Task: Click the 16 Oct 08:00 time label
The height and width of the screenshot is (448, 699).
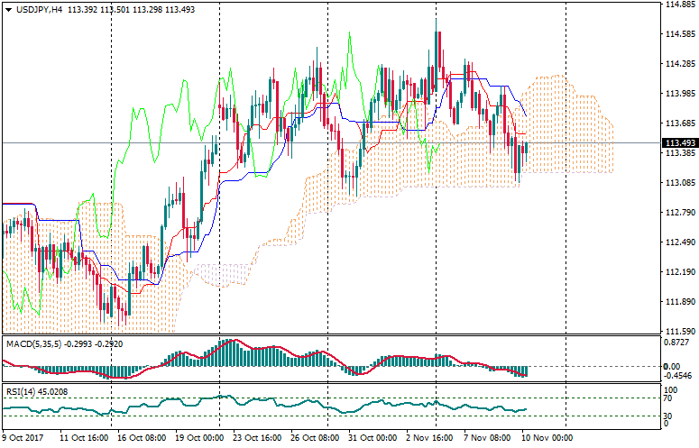Action: click(x=143, y=437)
